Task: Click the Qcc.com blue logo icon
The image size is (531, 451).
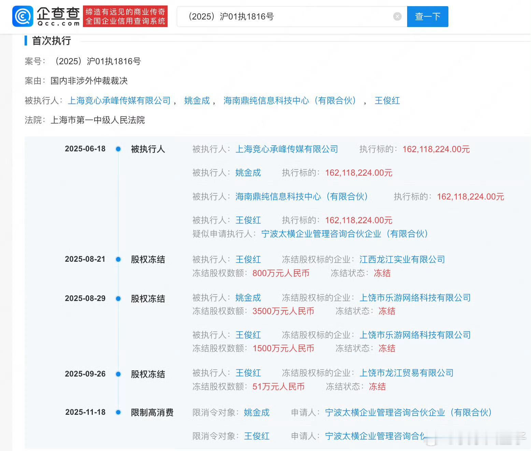Action: coord(23,16)
